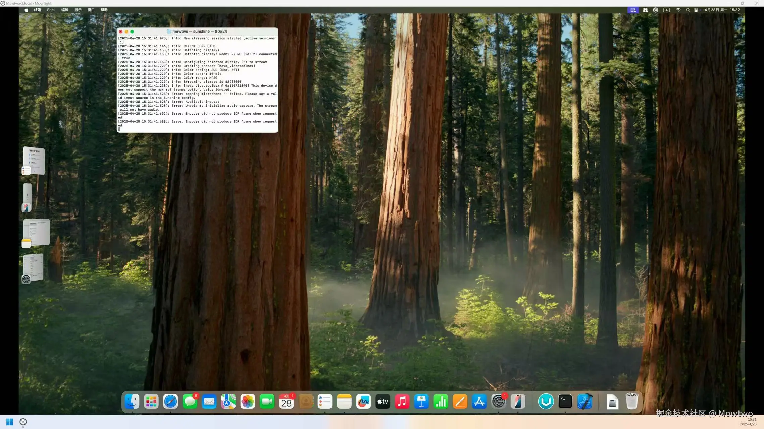The width and height of the screenshot is (764, 429).
Task: Open the Wi-Fi status dropdown
Action: pos(678,10)
